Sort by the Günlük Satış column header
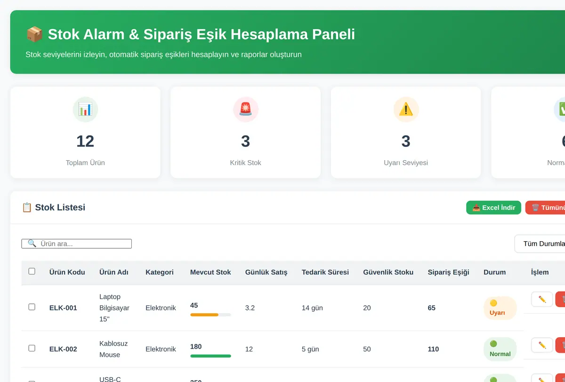 click(266, 272)
